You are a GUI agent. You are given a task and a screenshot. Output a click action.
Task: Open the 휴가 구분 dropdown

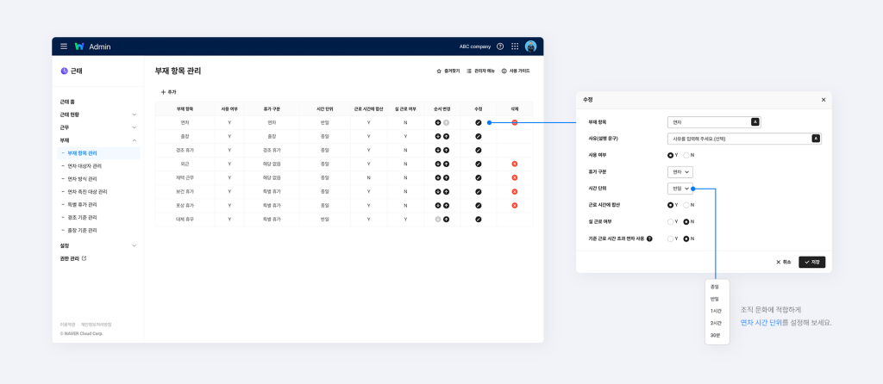[680, 171]
